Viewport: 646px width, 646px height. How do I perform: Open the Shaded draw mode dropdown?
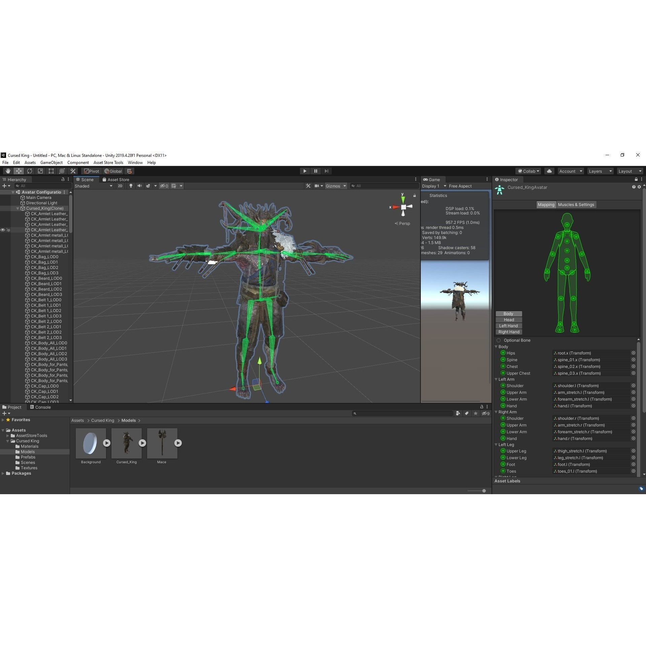94,186
